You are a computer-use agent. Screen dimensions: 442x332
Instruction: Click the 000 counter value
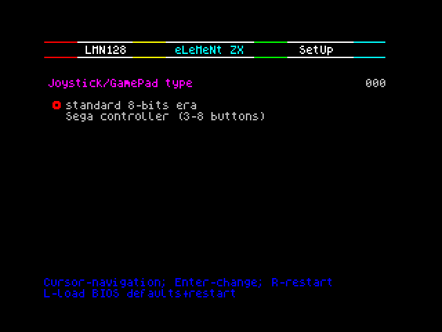pyautogui.click(x=376, y=83)
